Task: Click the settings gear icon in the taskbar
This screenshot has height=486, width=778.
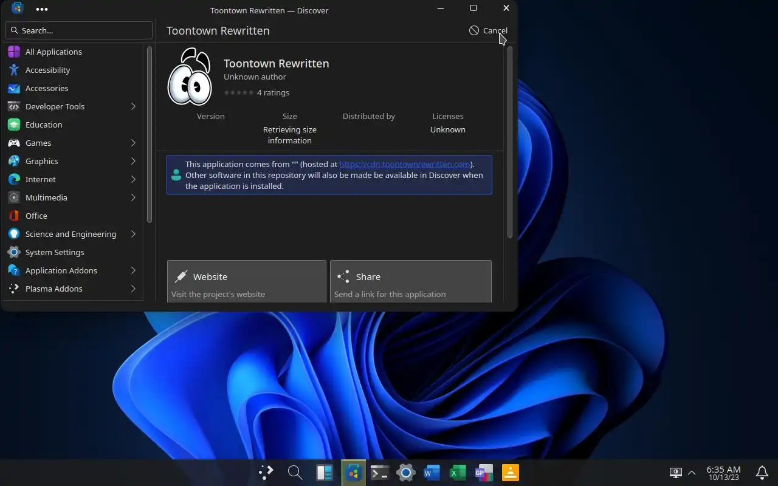Action: point(405,473)
